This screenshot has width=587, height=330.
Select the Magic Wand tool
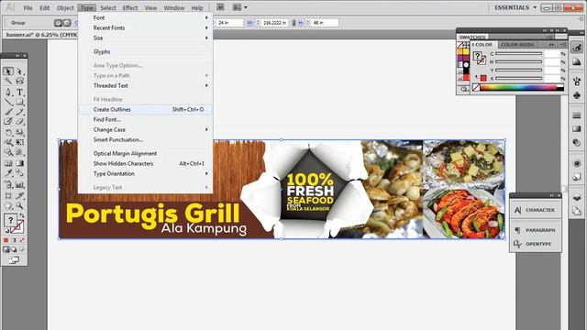[8, 82]
